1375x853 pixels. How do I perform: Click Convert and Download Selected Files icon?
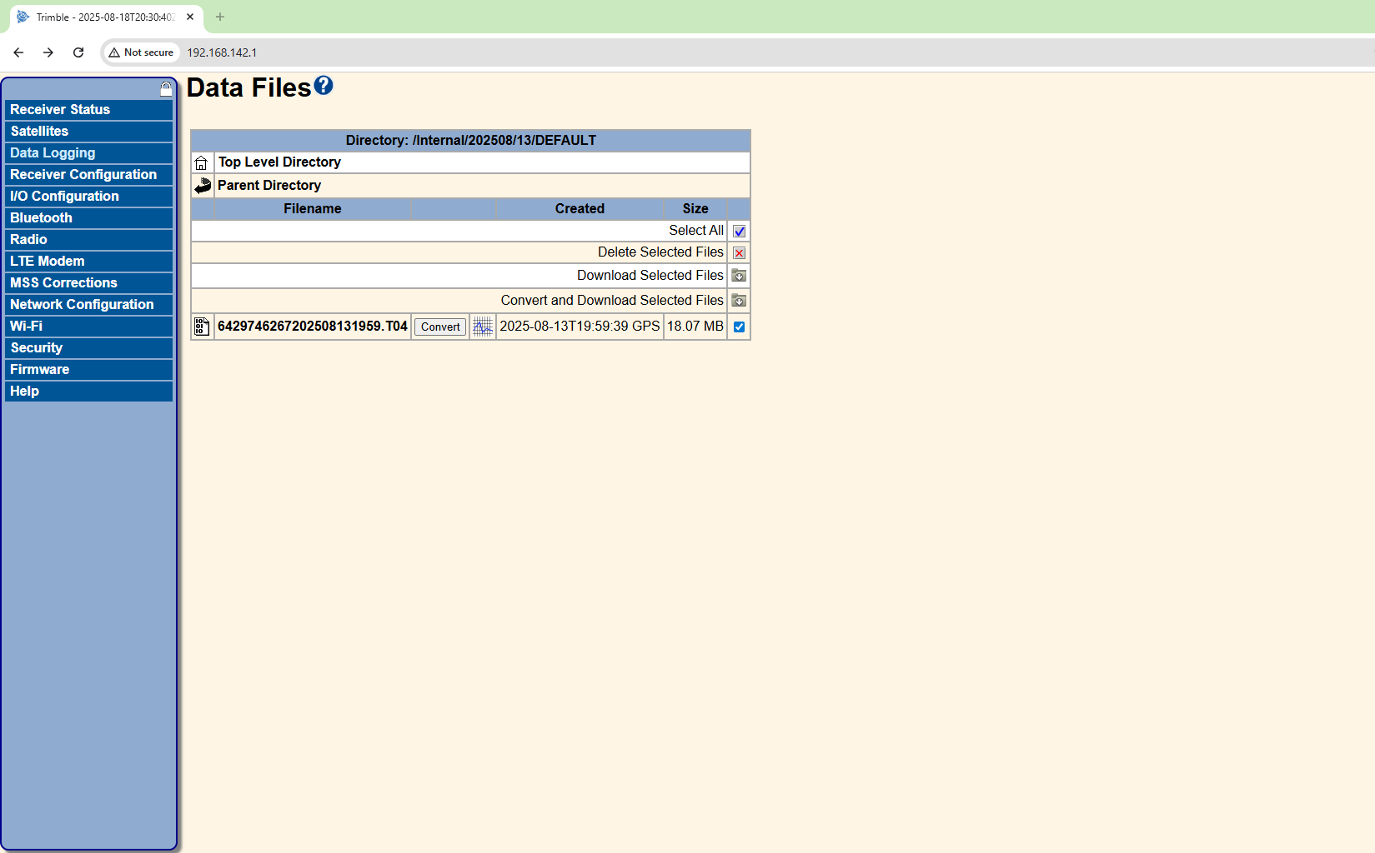(739, 301)
